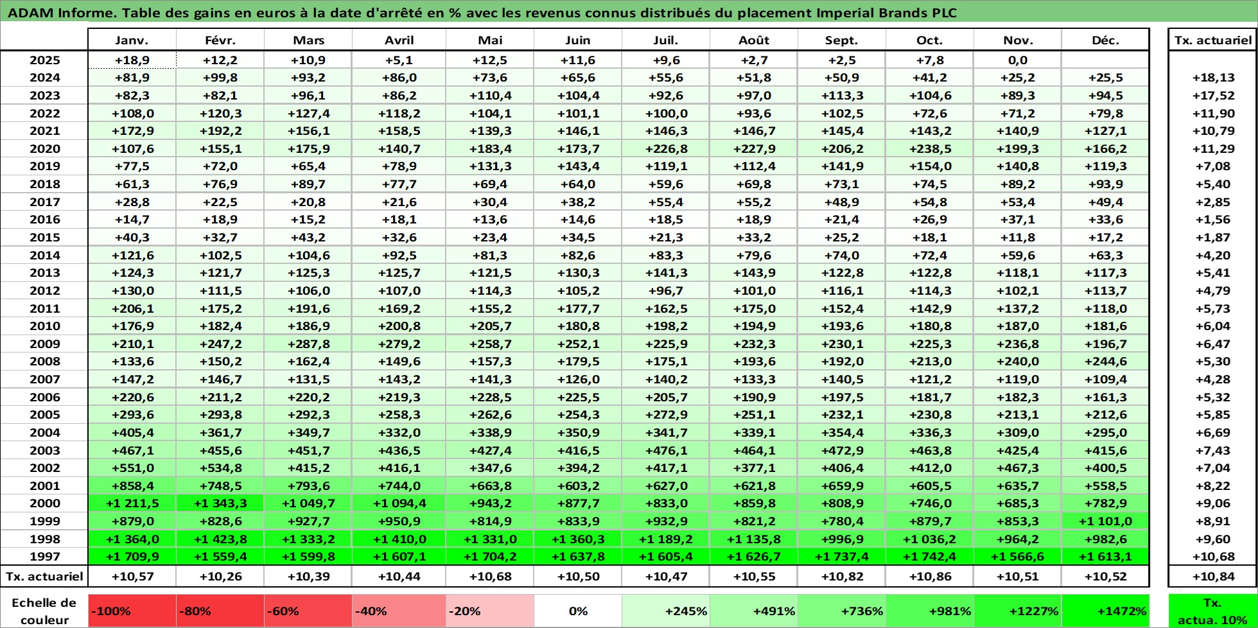The image size is (1258, 628).
Task: Select cell +1 613,1 for Déc. 1997
Action: 1105,557
